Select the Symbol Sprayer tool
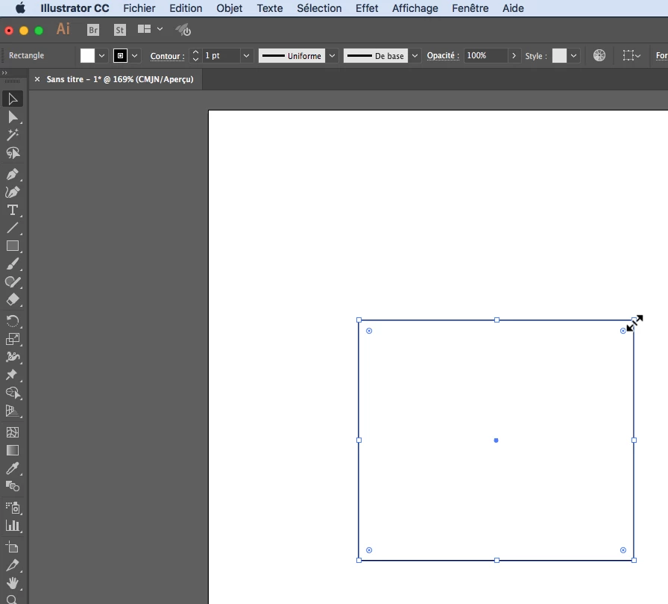The height and width of the screenshot is (604, 668). coord(13,508)
